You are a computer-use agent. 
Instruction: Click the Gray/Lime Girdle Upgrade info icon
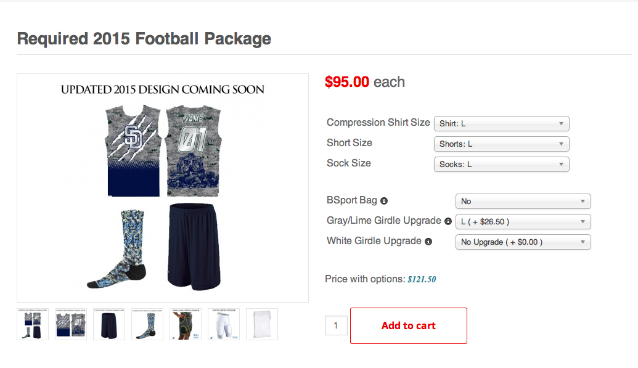(x=448, y=221)
